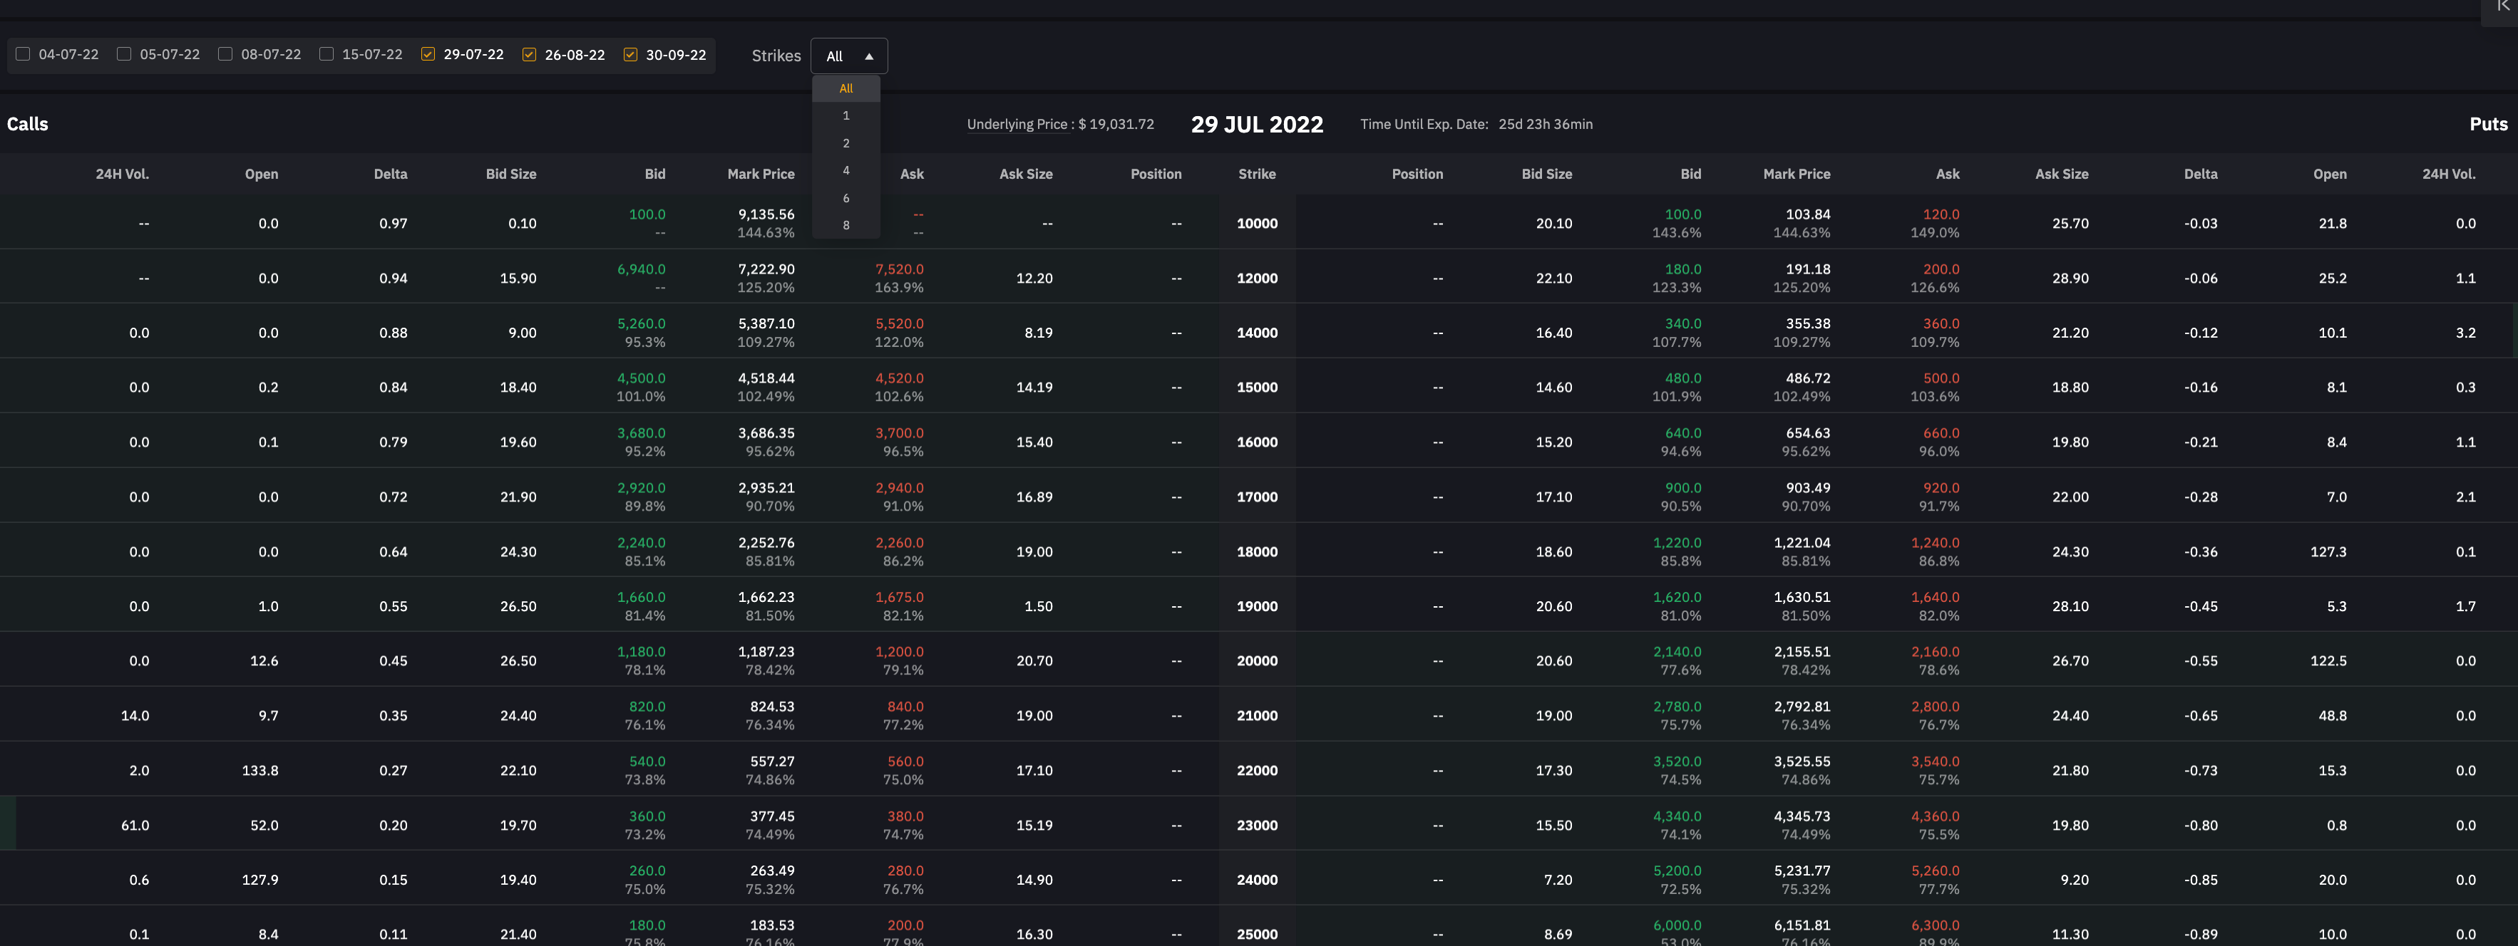Click the Calls section heading

[27, 124]
